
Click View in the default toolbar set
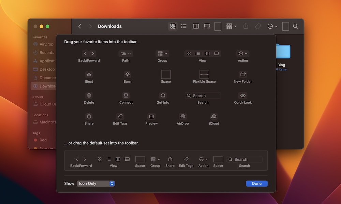(x=113, y=162)
